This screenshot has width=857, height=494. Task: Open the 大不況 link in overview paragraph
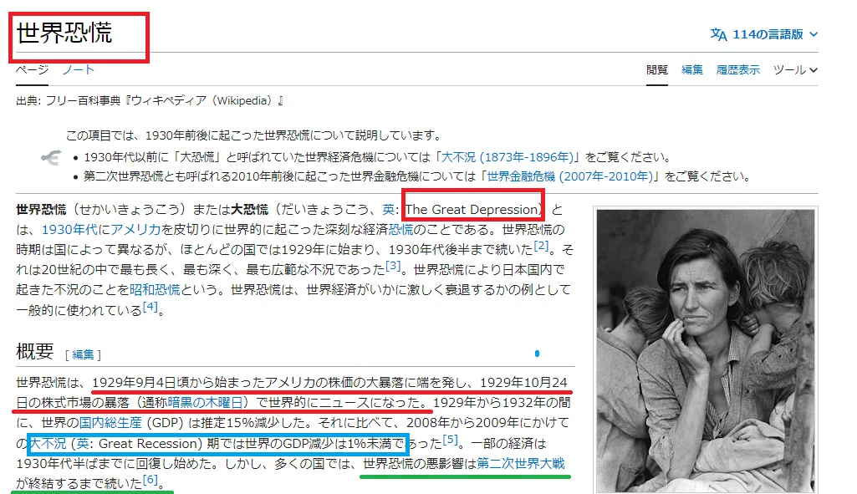pyautogui.click(x=48, y=444)
